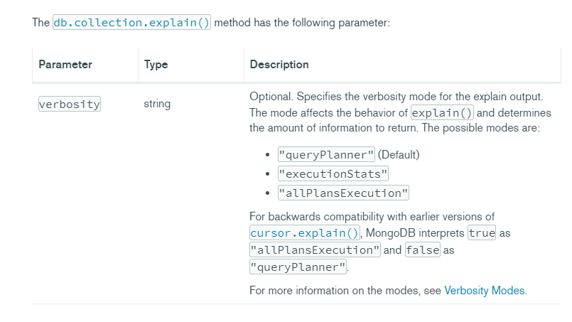This screenshot has width=572, height=322.
Task: Click "queryPlanner" at the paragraph's end
Action: point(298,267)
